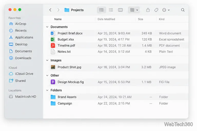
Task: Open Documents in the sidebar
Action: coord(24,51)
